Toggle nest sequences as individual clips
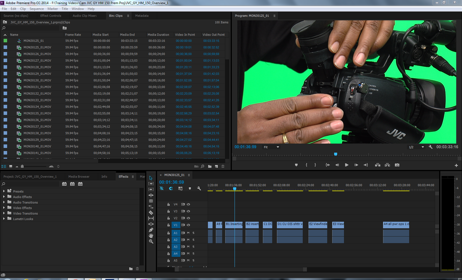This screenshot has width=462, height=280. (162, 188)
